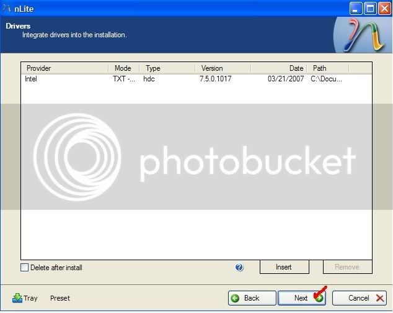Screen dimensions: 393x313
Task: Select the Intel driver row
Action: point(196,79)
